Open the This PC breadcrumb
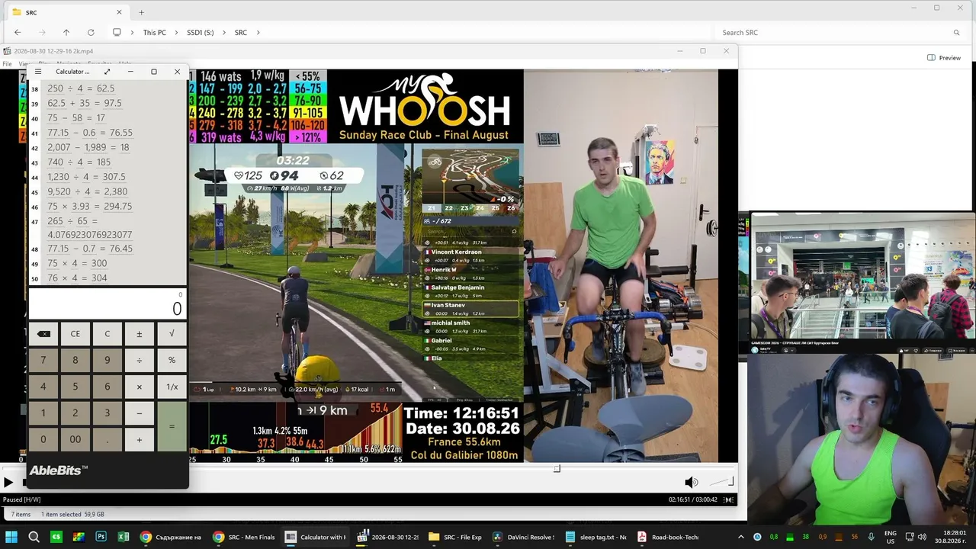Screen dimensions: 976x549 pos(154,33)
